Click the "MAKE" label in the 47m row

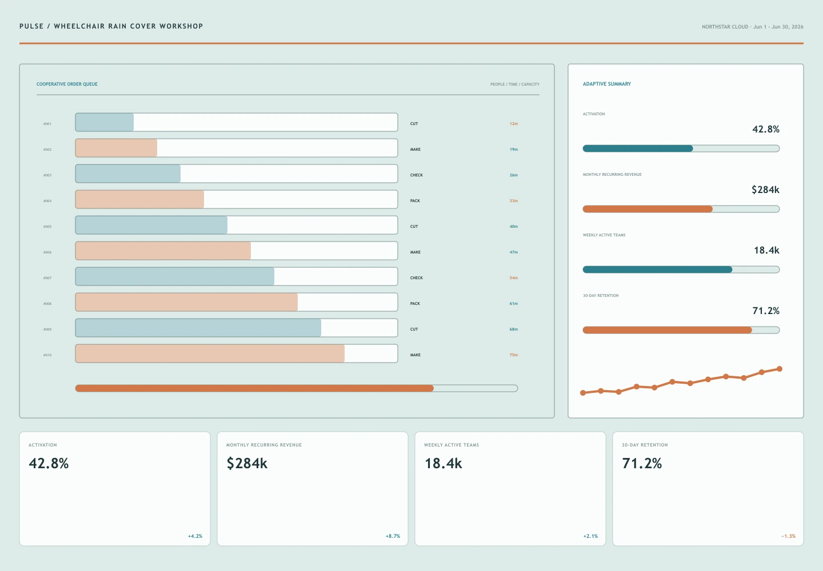click(416, 252)
